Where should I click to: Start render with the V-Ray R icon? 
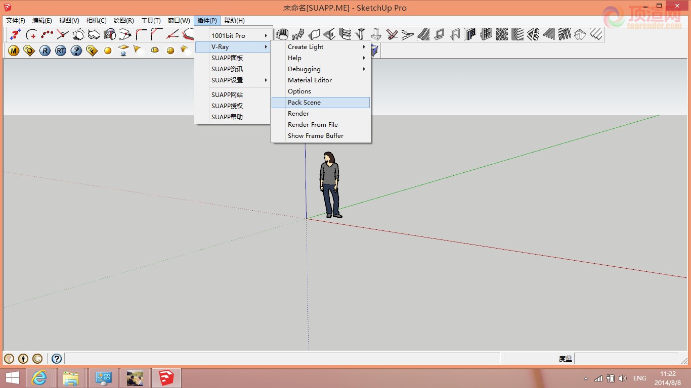pos(45,51)
